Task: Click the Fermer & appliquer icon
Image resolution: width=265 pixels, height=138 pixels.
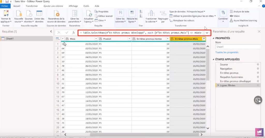Action: (6, 13)
